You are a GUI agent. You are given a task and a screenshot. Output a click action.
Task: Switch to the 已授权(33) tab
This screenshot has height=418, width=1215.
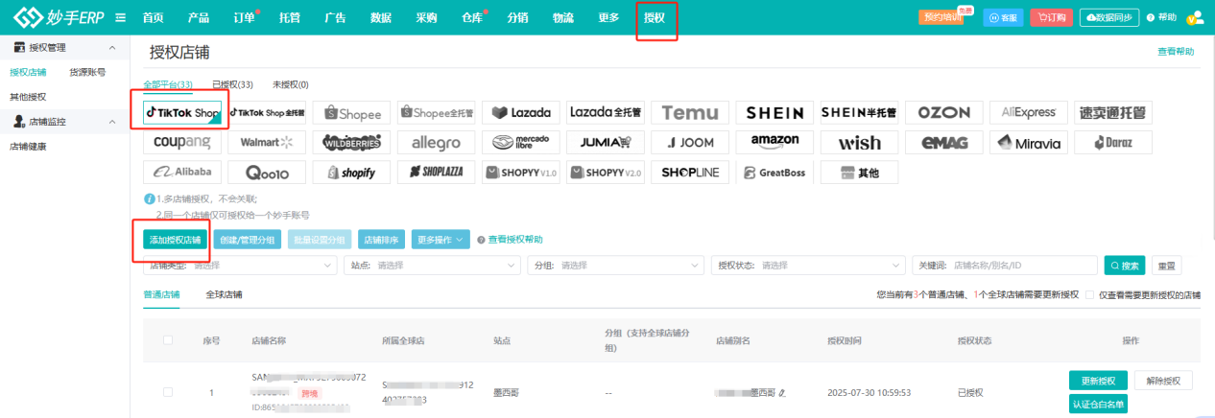(x=232, y=84)
